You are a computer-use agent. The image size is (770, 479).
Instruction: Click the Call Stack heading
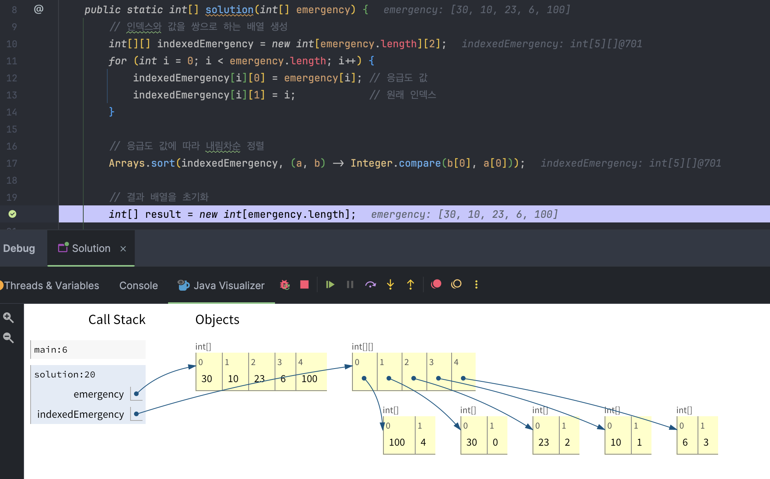tap(117, 320)
